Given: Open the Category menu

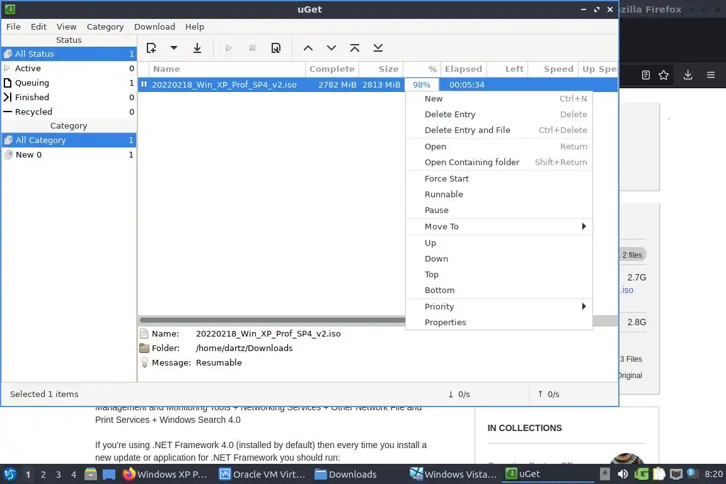Looking at the screenshot, I should pos(105,26).
